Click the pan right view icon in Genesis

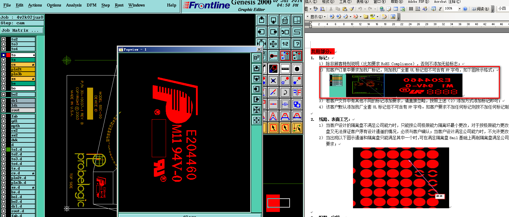273,32
